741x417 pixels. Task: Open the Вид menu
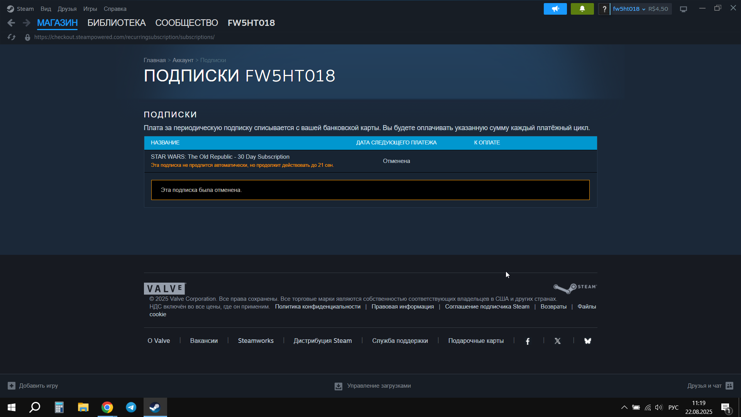click(x=46, y=9)
